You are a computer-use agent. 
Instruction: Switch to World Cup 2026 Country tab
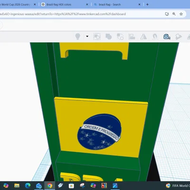point(15,4)
